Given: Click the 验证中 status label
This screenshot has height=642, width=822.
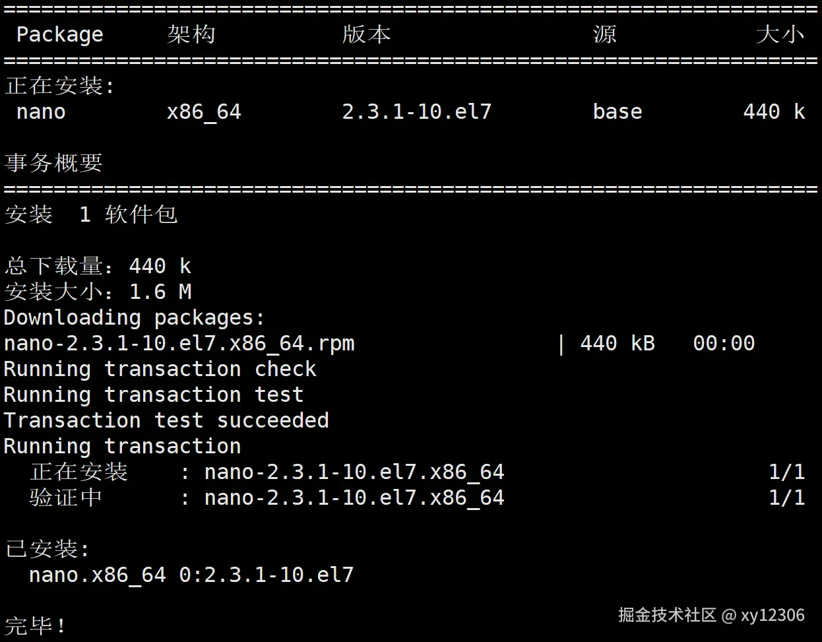Looking at the screenshot, I should pos(66,498).
